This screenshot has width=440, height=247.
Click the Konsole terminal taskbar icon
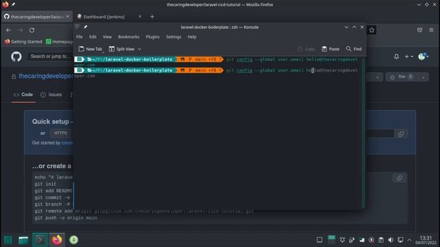tap(40, 240)
